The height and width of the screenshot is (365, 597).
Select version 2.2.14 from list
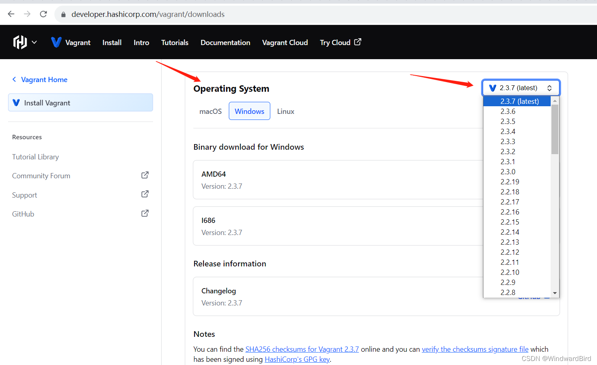tap(517, 232)
